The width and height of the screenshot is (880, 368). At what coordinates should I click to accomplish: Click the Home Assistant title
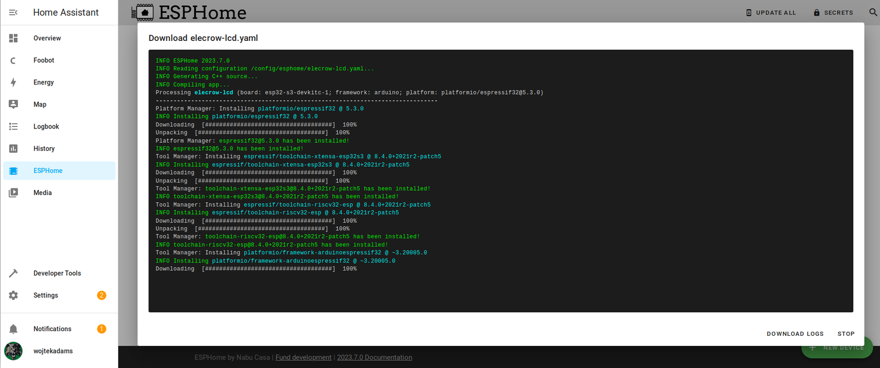[x=66, y=12]
